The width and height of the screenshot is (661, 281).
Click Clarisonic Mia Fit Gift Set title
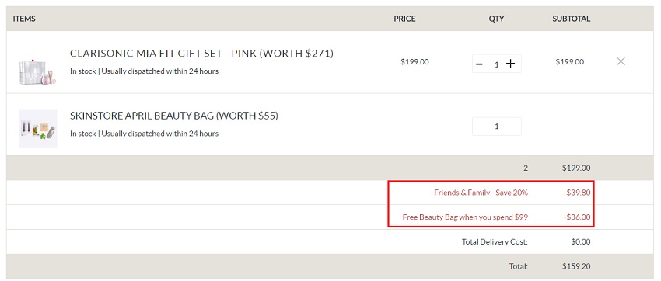tap(201, 54)
